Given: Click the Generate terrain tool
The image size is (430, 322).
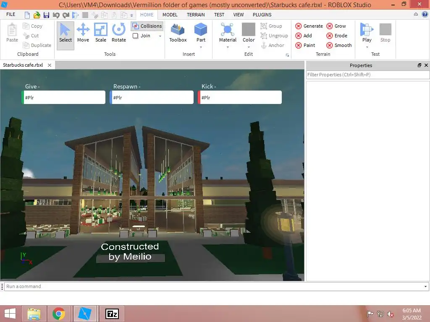Looking at the screenshot, I should (309, 26).
